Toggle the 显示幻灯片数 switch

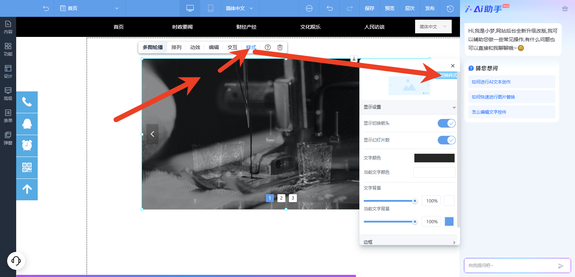coord(446,140)
